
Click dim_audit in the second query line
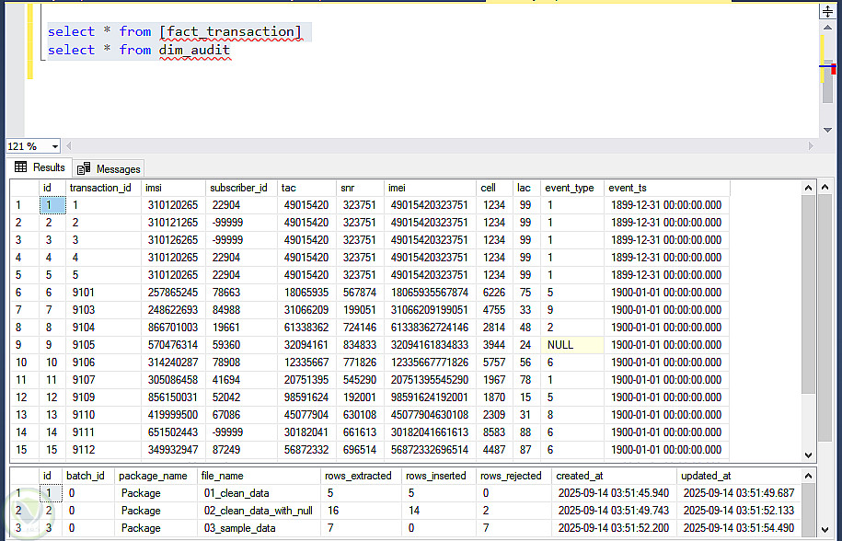[x=194, y=50]
